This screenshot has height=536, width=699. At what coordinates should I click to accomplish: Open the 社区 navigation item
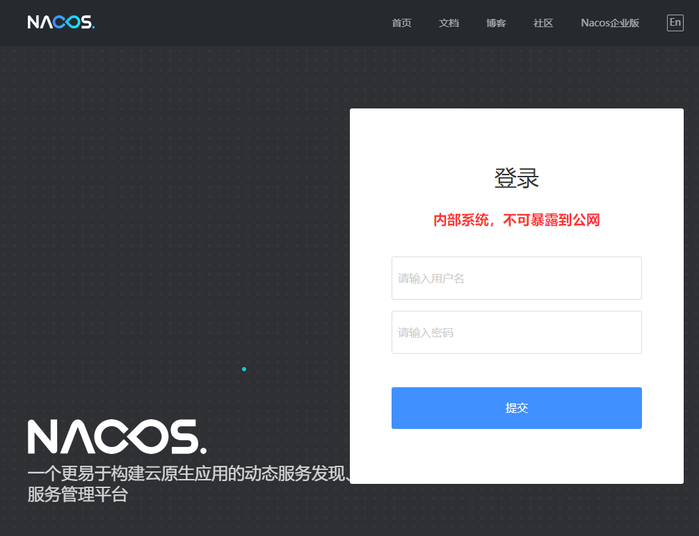click(x=543, y=23)
